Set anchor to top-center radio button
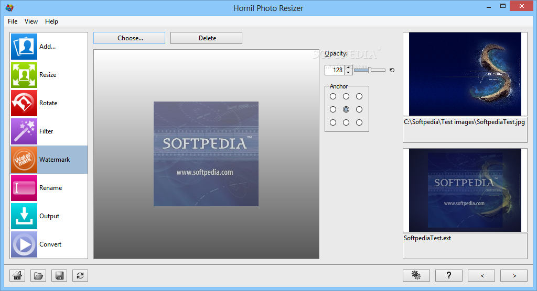The width and height of the screenshot is (537, 291). (x=346, y=96)
